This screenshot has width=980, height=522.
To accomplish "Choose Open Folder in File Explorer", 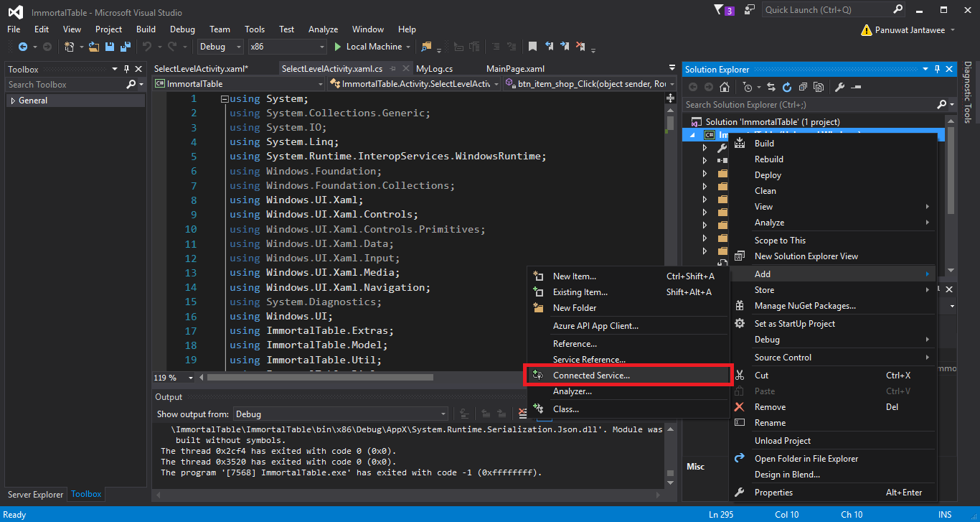I will tap(834, 459).
